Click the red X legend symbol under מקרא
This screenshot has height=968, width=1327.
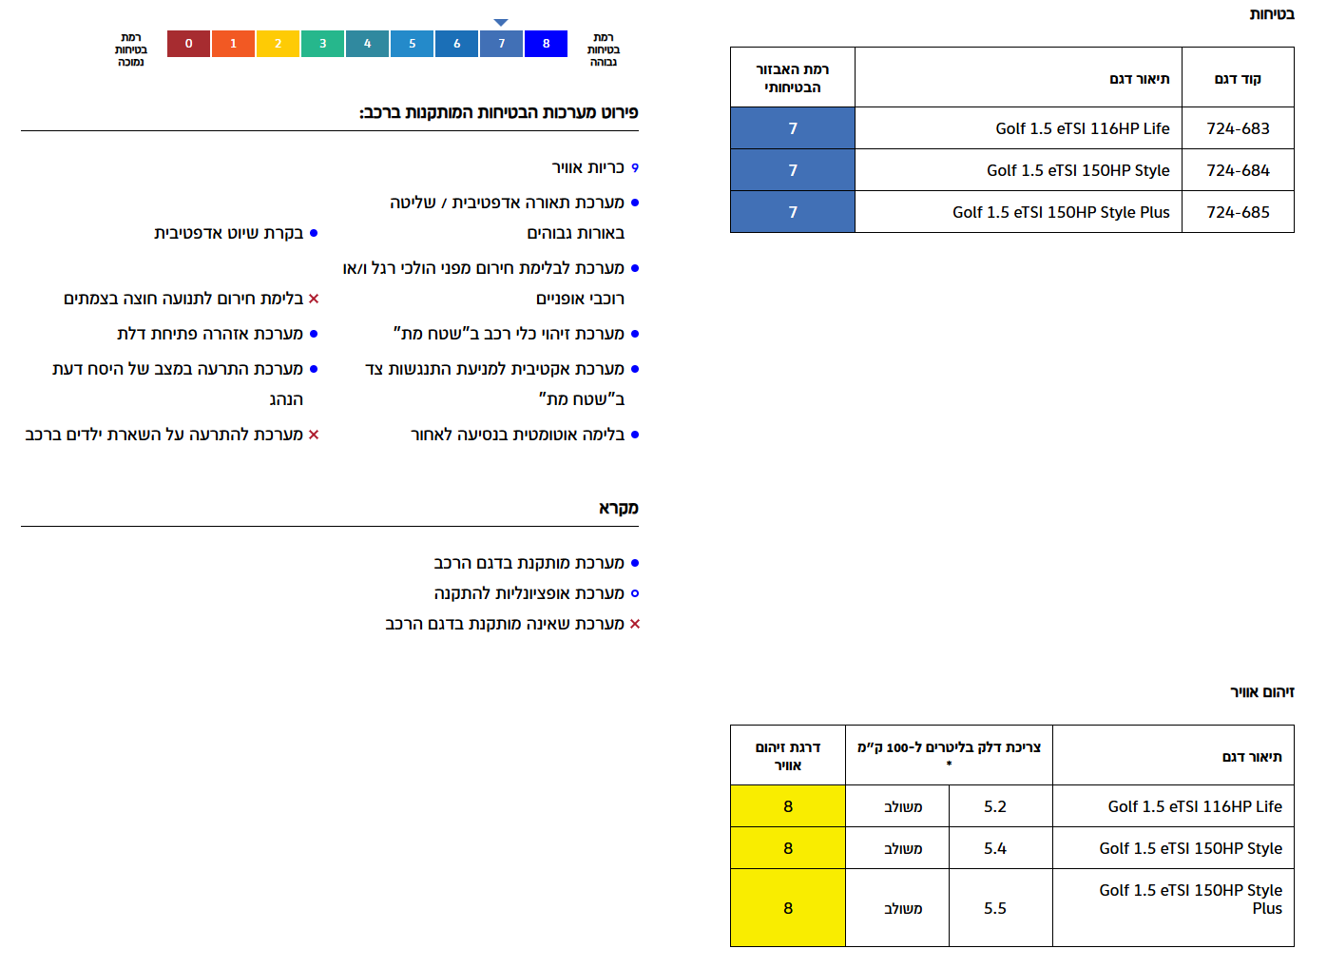635,624
